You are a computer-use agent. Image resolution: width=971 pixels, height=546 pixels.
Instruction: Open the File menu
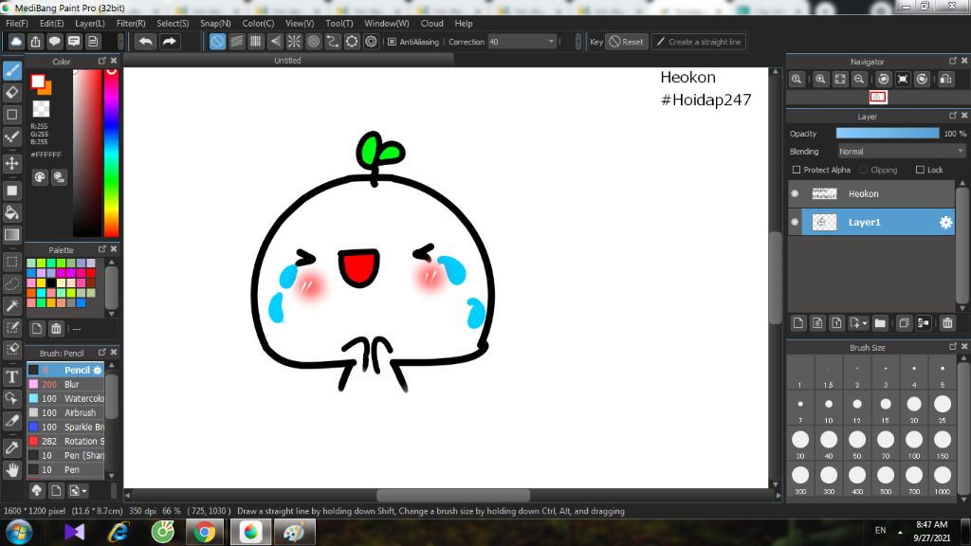pos(17,24)
